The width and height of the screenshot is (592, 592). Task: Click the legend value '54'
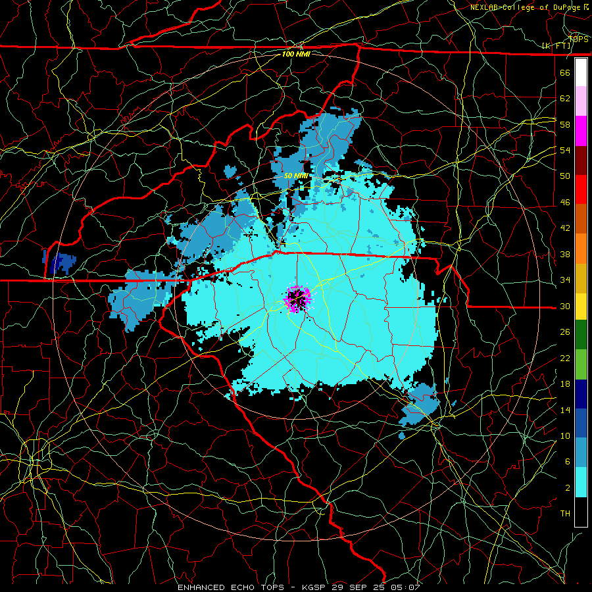coord(565,150)
